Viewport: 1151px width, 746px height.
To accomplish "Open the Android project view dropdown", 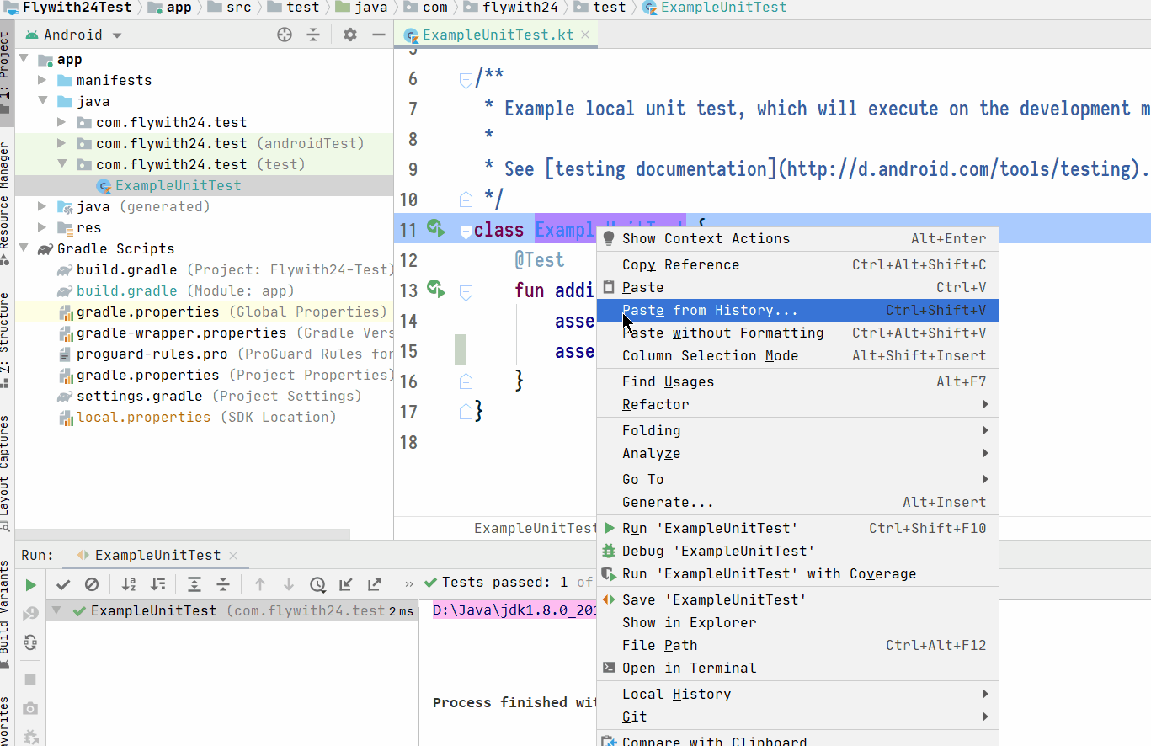I will point(73,35).
